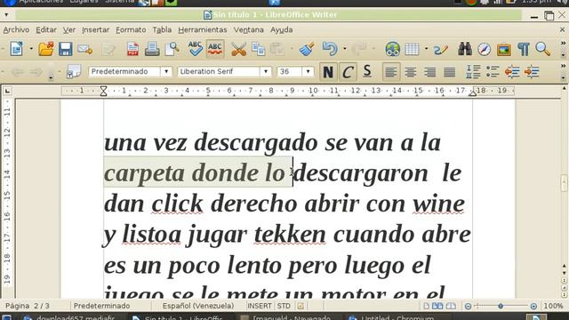Adjust the zoom slider handle in status bar

501,306
